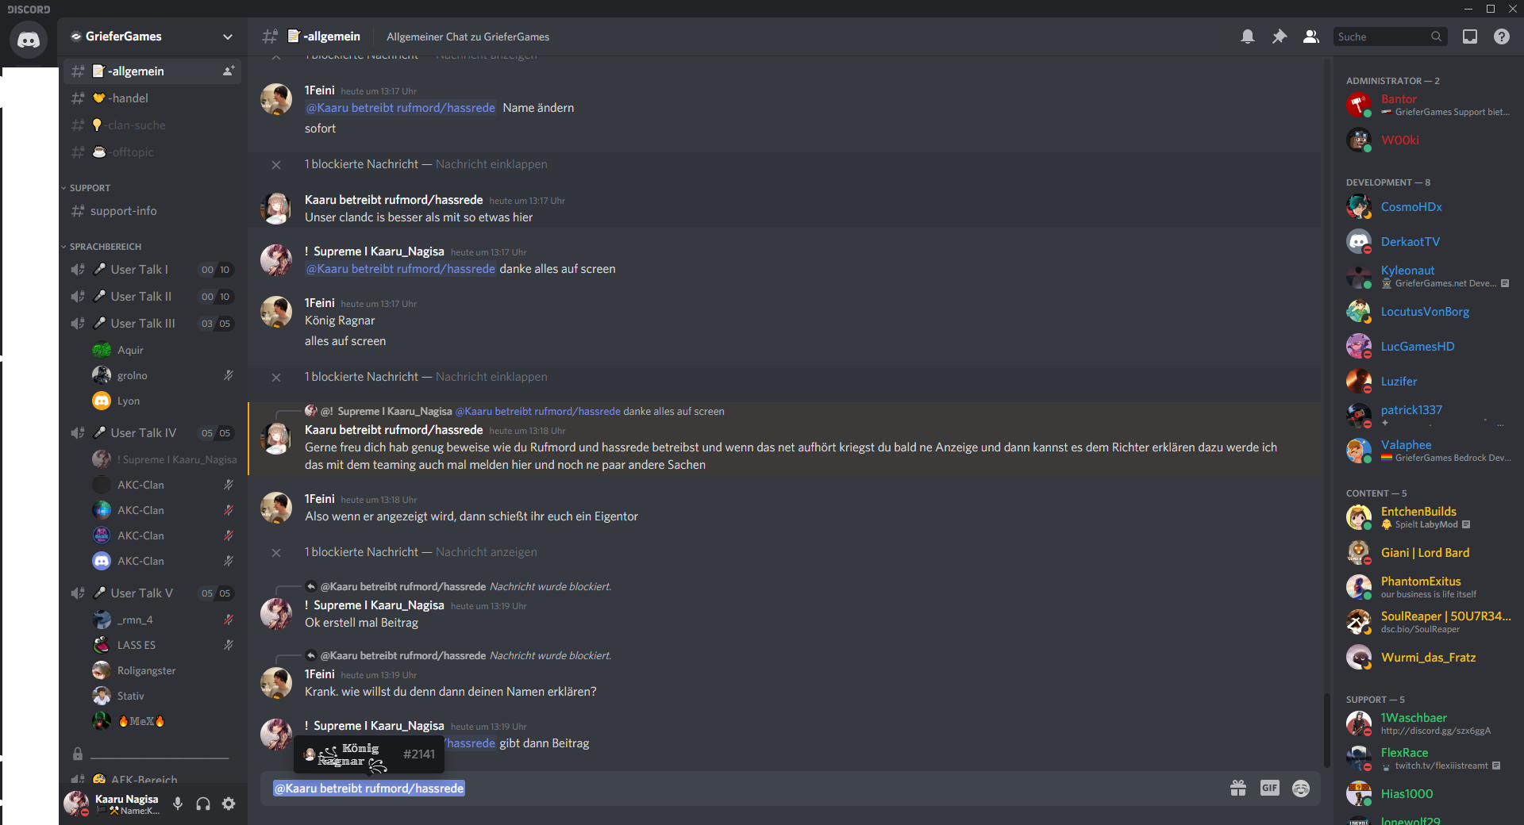
Task: Switch to the -handel channel
Action: tap(152, 98)
